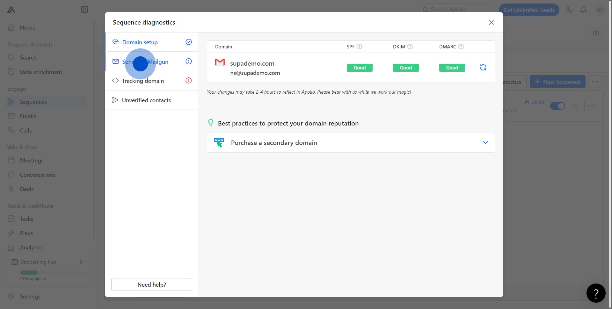Click the settings gear icon top right
Image resolution: width=612 pixels, height=309 pixels.
[596, 33]
